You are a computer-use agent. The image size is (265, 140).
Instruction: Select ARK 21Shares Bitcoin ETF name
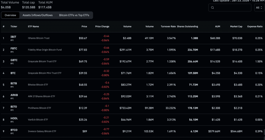(x=41, y=96)
